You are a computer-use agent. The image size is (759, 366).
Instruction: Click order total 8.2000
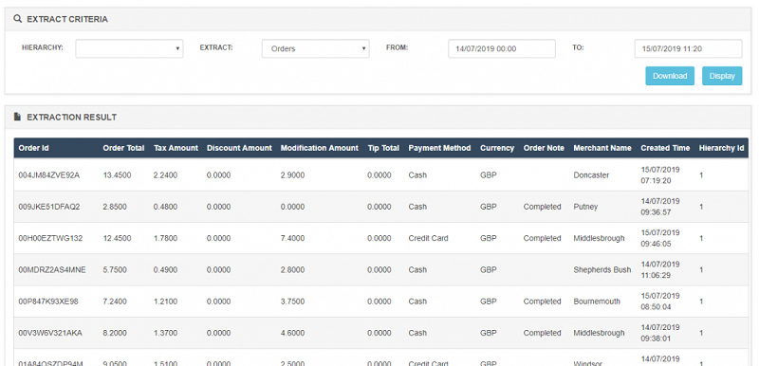click(115, 333)
